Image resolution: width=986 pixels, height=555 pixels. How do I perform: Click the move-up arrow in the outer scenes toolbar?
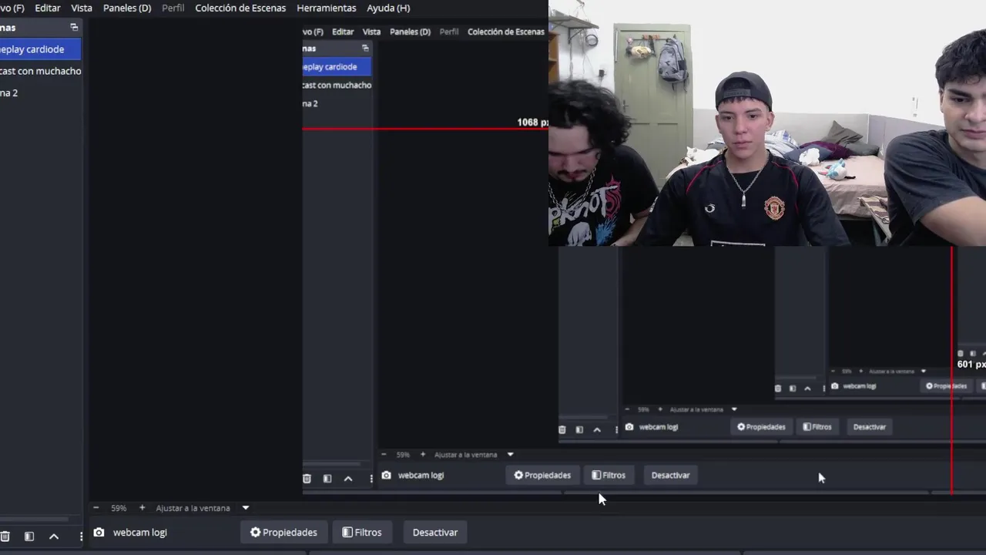coord(54,536)
